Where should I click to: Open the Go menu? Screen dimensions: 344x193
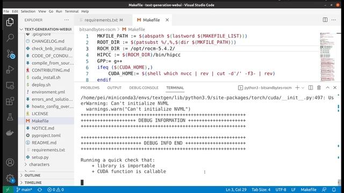click(x=51, y=11)
